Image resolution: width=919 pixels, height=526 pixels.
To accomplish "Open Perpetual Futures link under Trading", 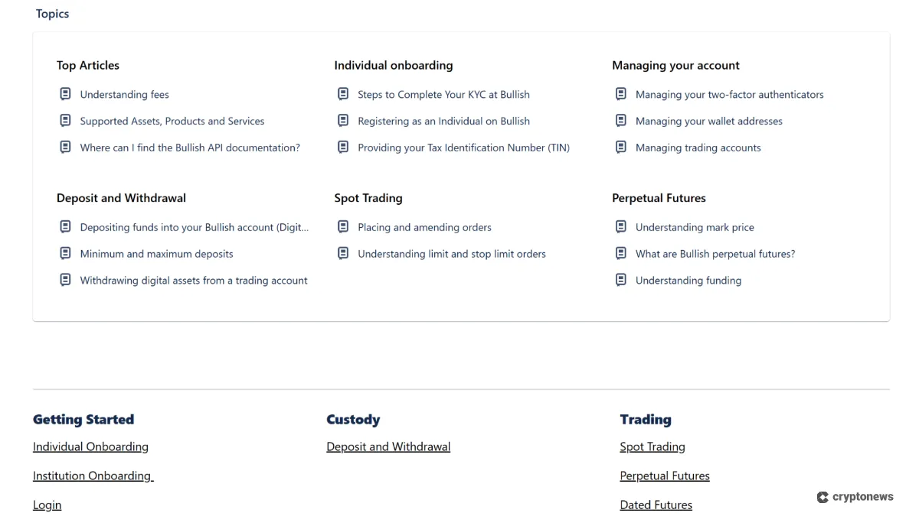I will (665, 476).
